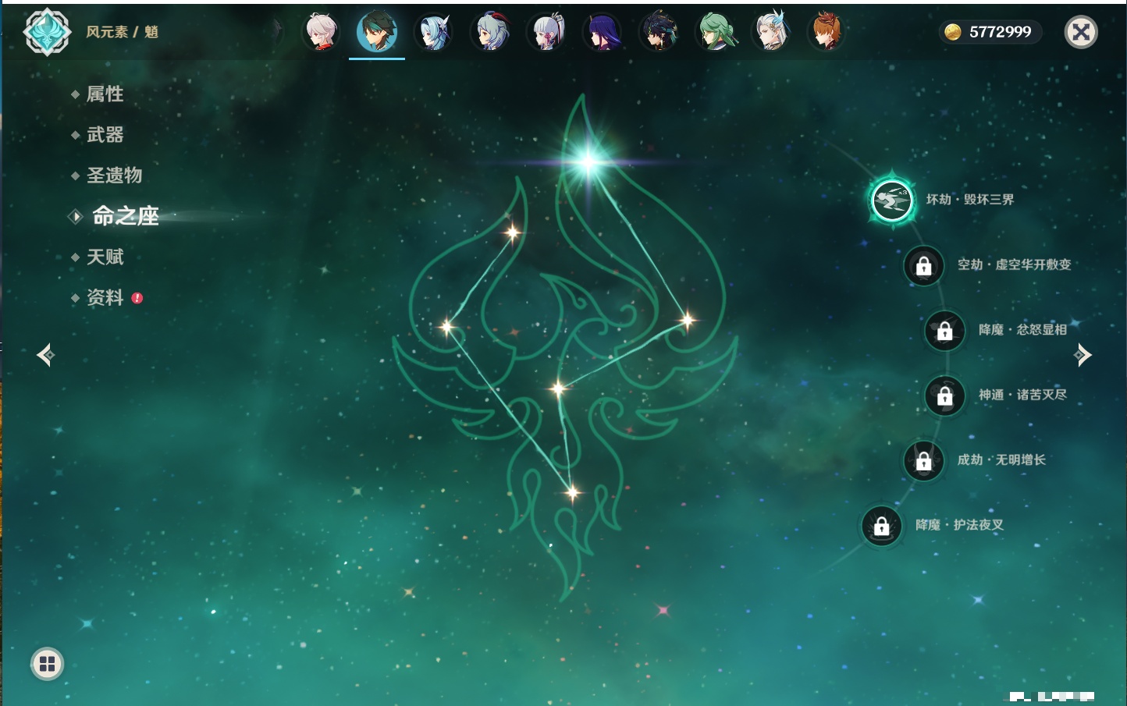Choose Ganyu's avatar with the red horns

coord(489,32)
